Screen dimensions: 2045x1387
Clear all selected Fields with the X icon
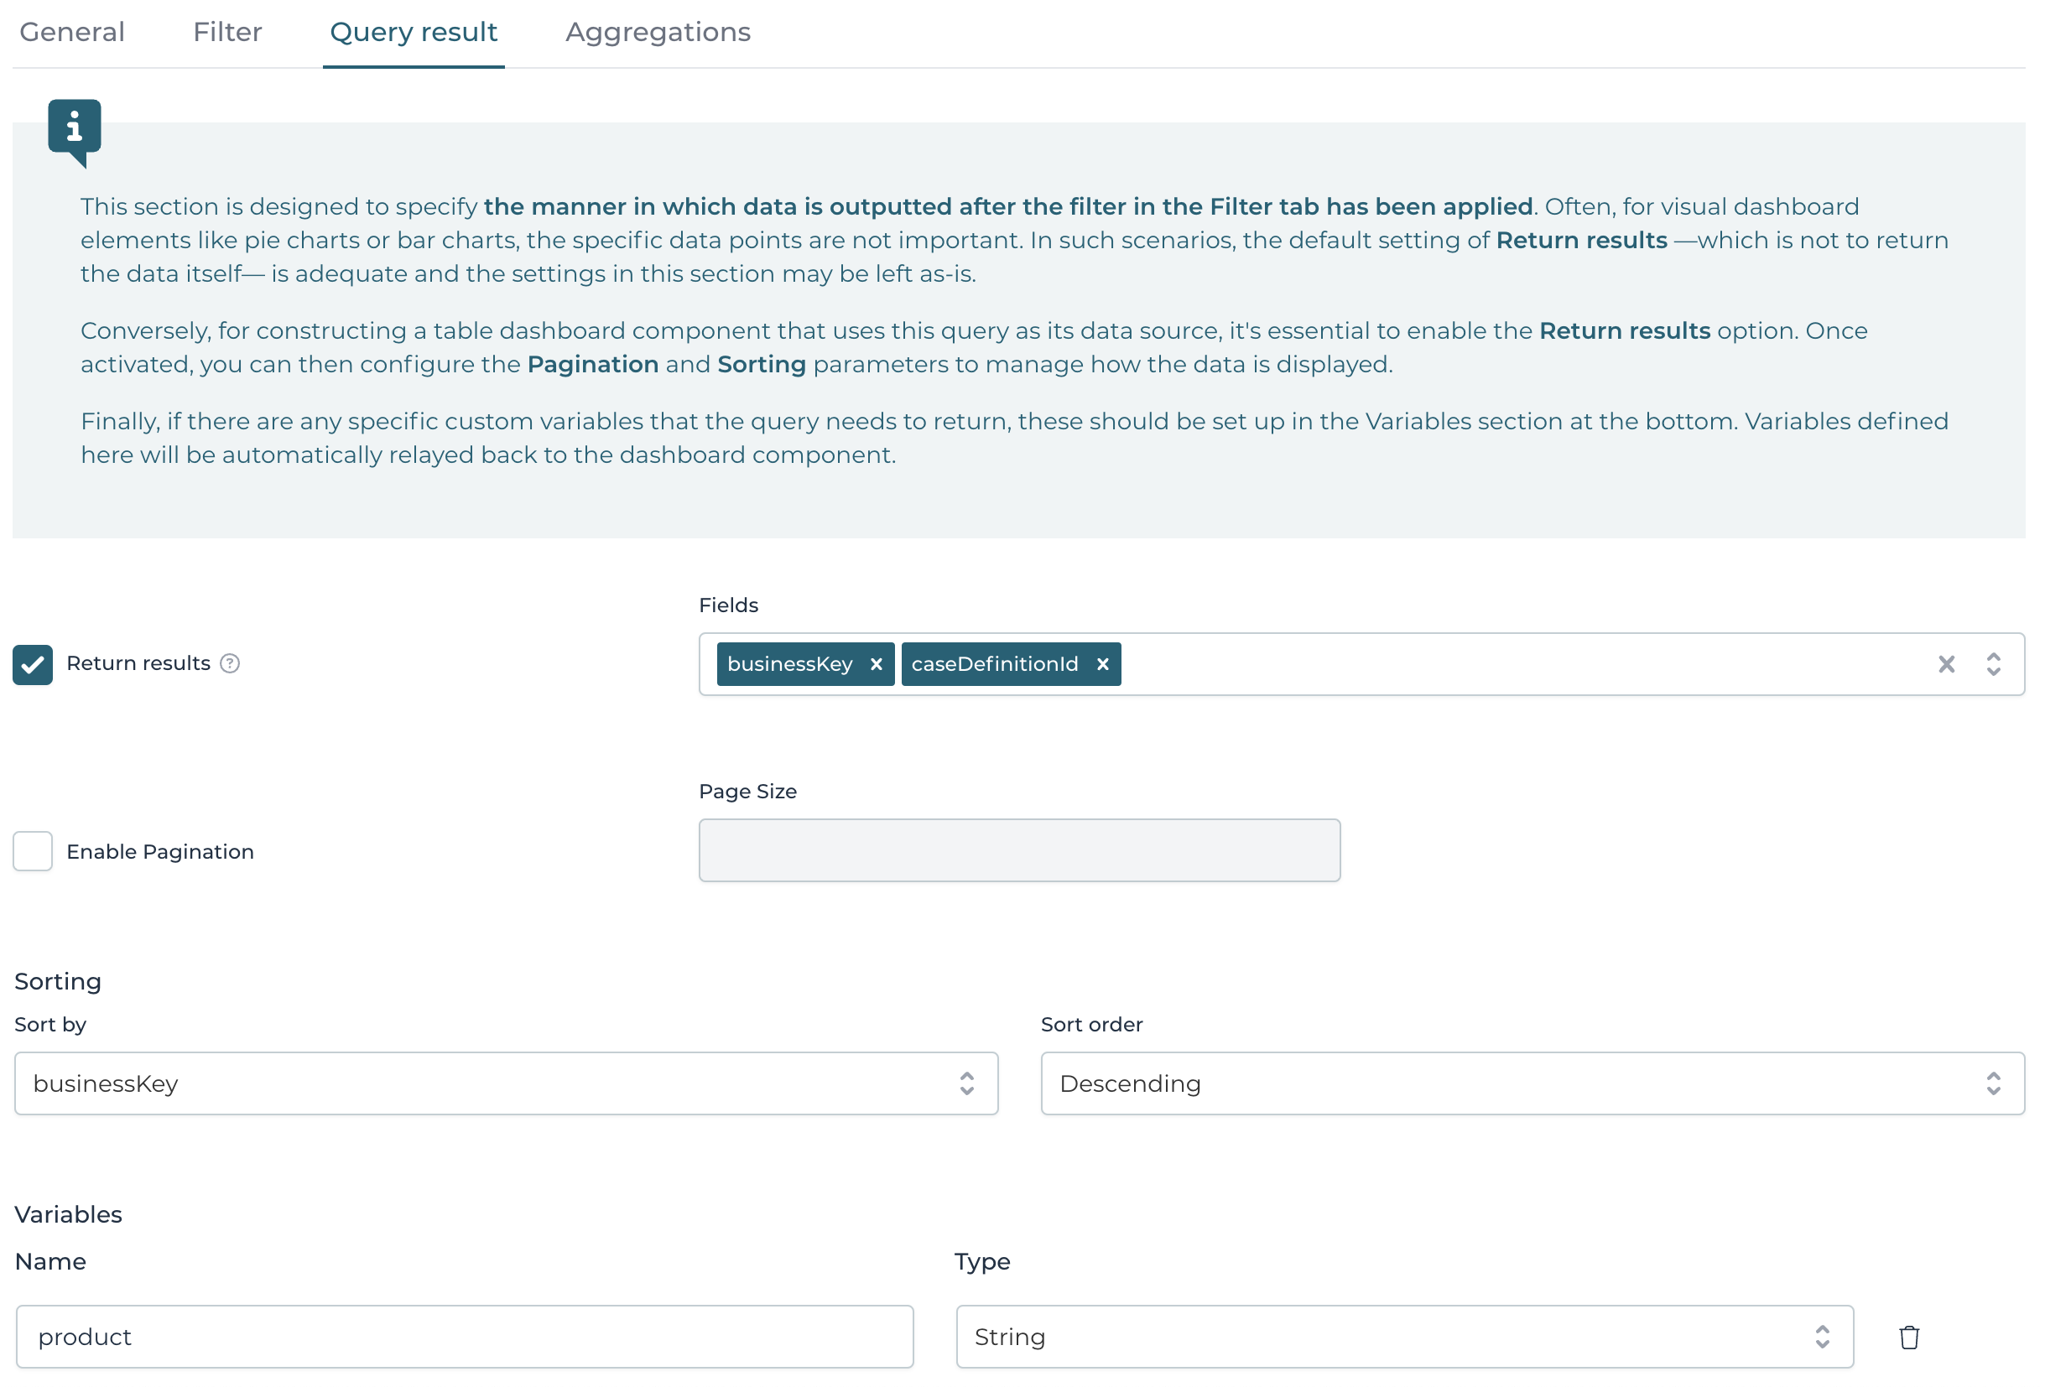click(x=1948, y=664)
